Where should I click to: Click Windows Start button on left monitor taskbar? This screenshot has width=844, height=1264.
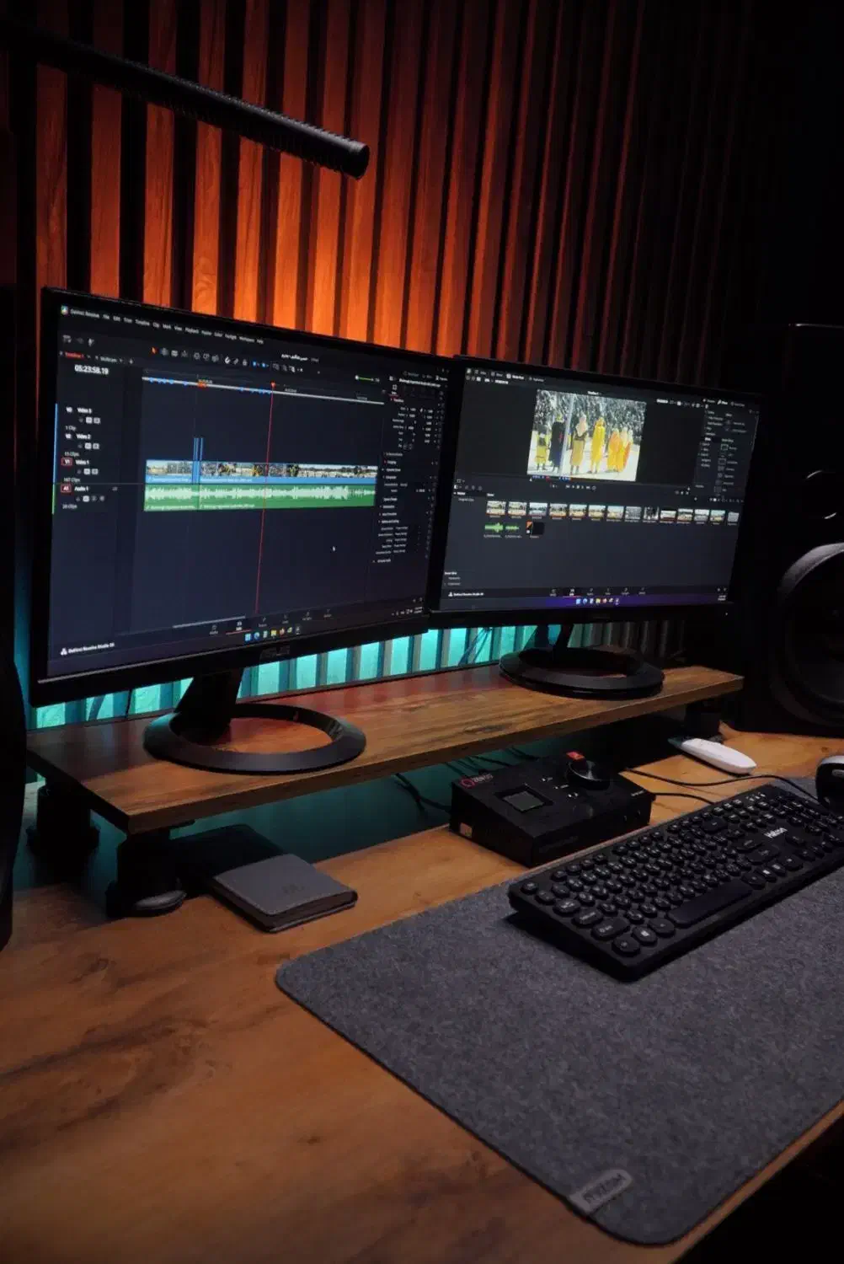[x=248, y=637]
